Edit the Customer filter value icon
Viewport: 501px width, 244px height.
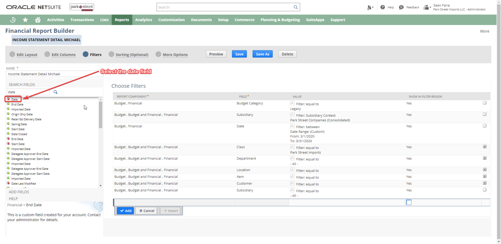(292, 183)
